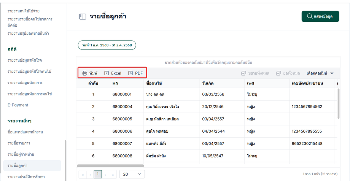The width and height of the screenshot is (350, 181).
Task: Sort by the HN column header
Action: [116, 83]
